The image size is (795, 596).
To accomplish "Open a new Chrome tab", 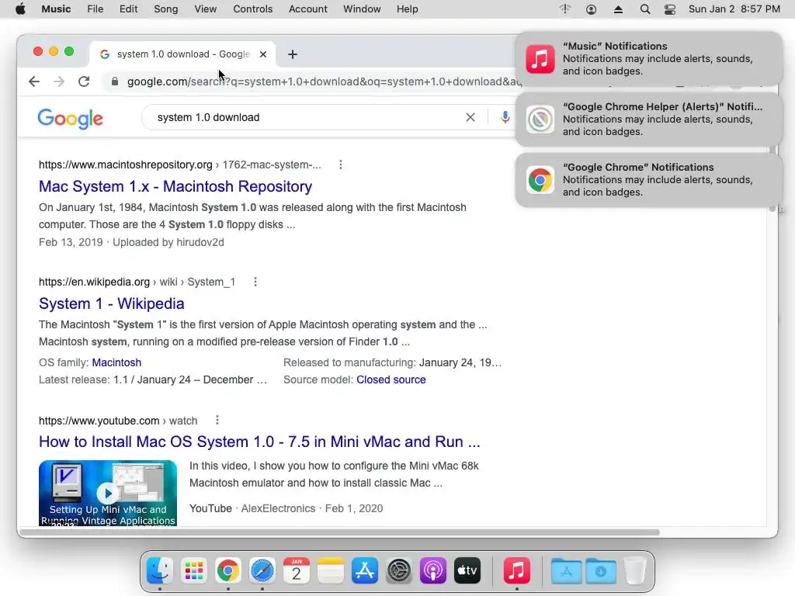I will click(x=293, y=54).
